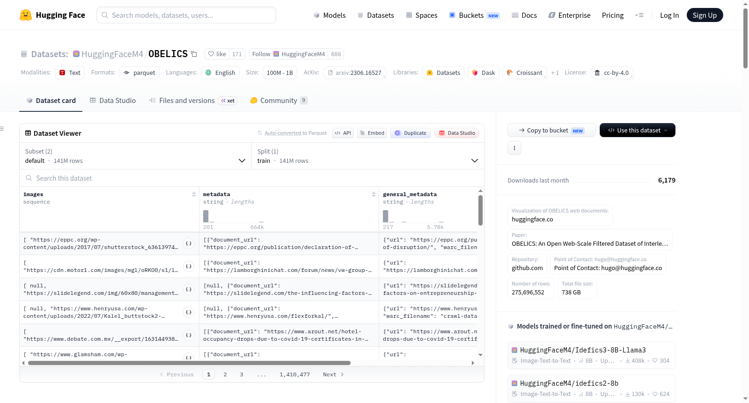Select the Datasets library tag
This screenshot has width=749, height=403.
tap(443, 73)
